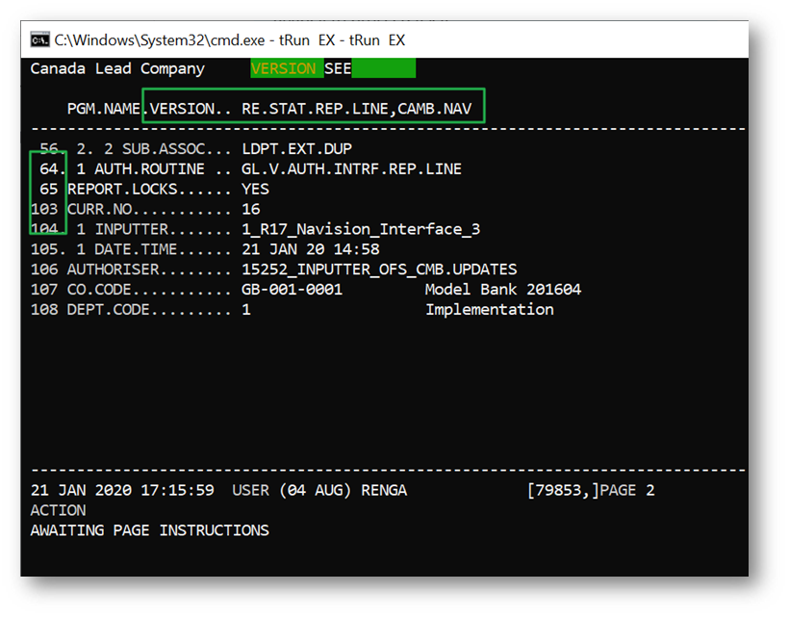Viewport: 789px width, 617px height.
Task: Click the cmd.exe icon in title bar
Action: pos(39,39)
